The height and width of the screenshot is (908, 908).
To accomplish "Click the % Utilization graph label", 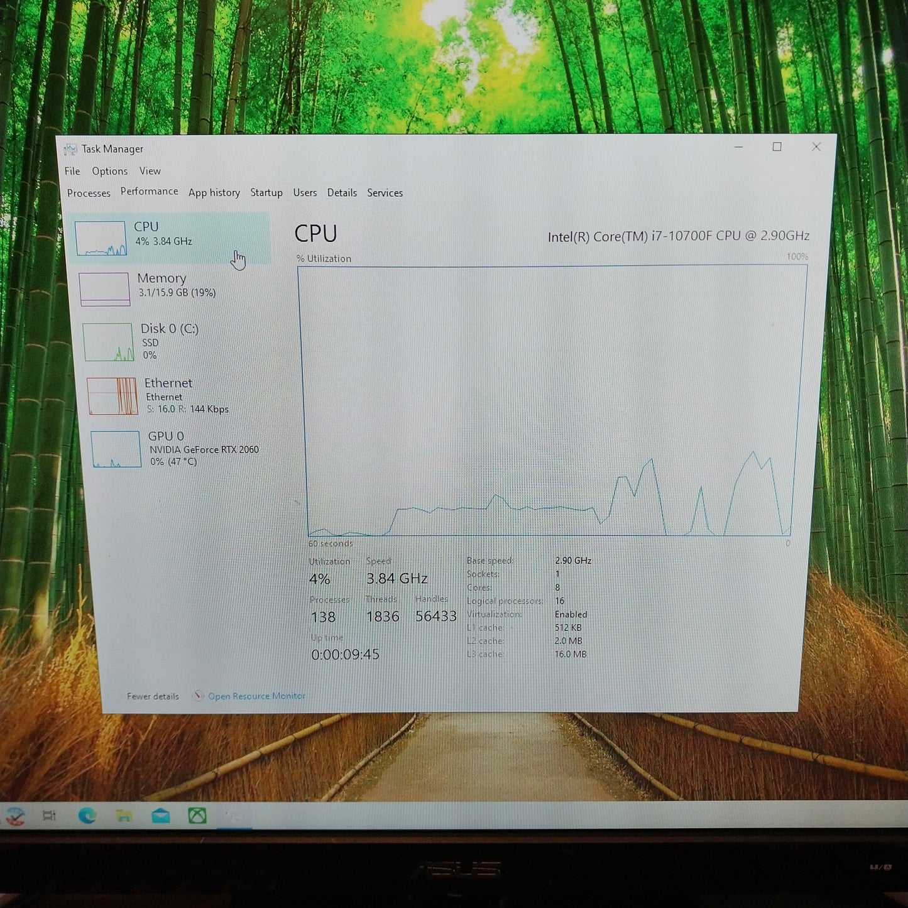I will tap(324, 259).
